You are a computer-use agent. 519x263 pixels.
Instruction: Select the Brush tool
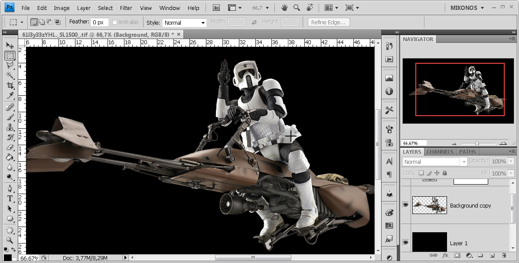pyautogui.click(x=10, y=117)
